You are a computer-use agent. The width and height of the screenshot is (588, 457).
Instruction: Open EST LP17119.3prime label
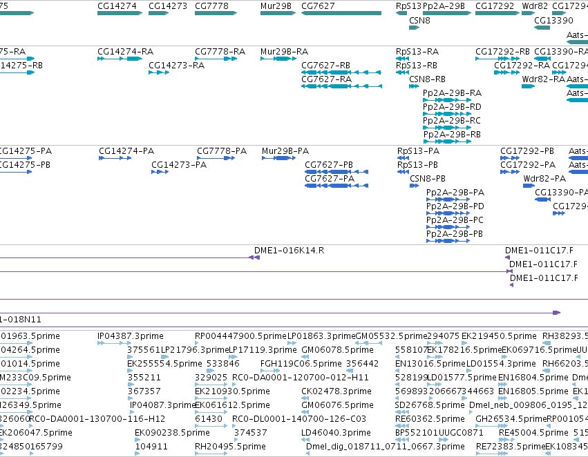[263, 350]
